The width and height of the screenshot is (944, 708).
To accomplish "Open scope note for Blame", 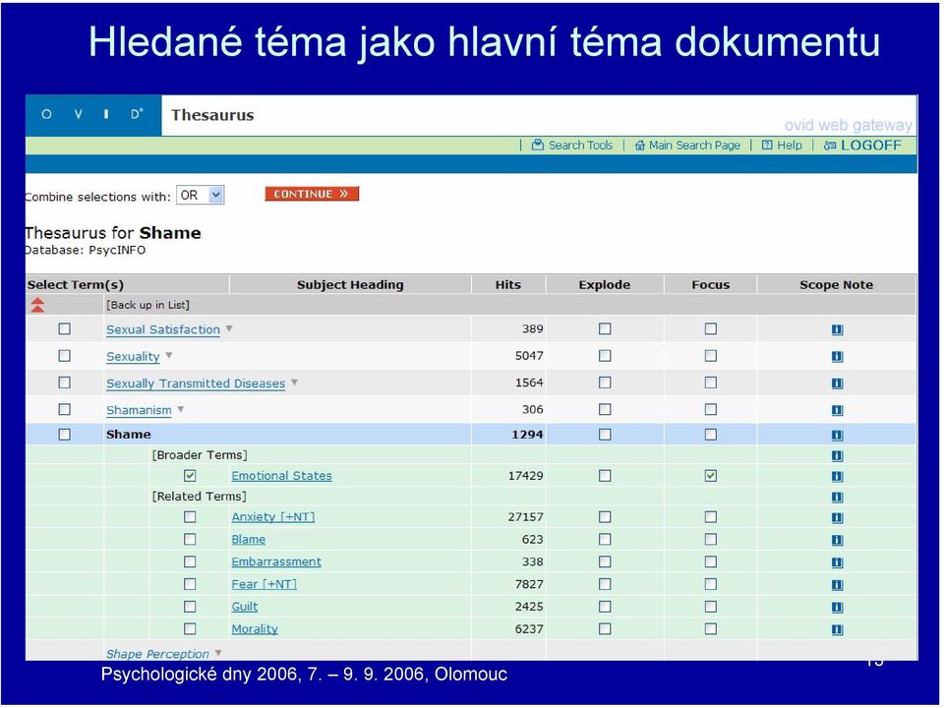I will tap(837, 540).
